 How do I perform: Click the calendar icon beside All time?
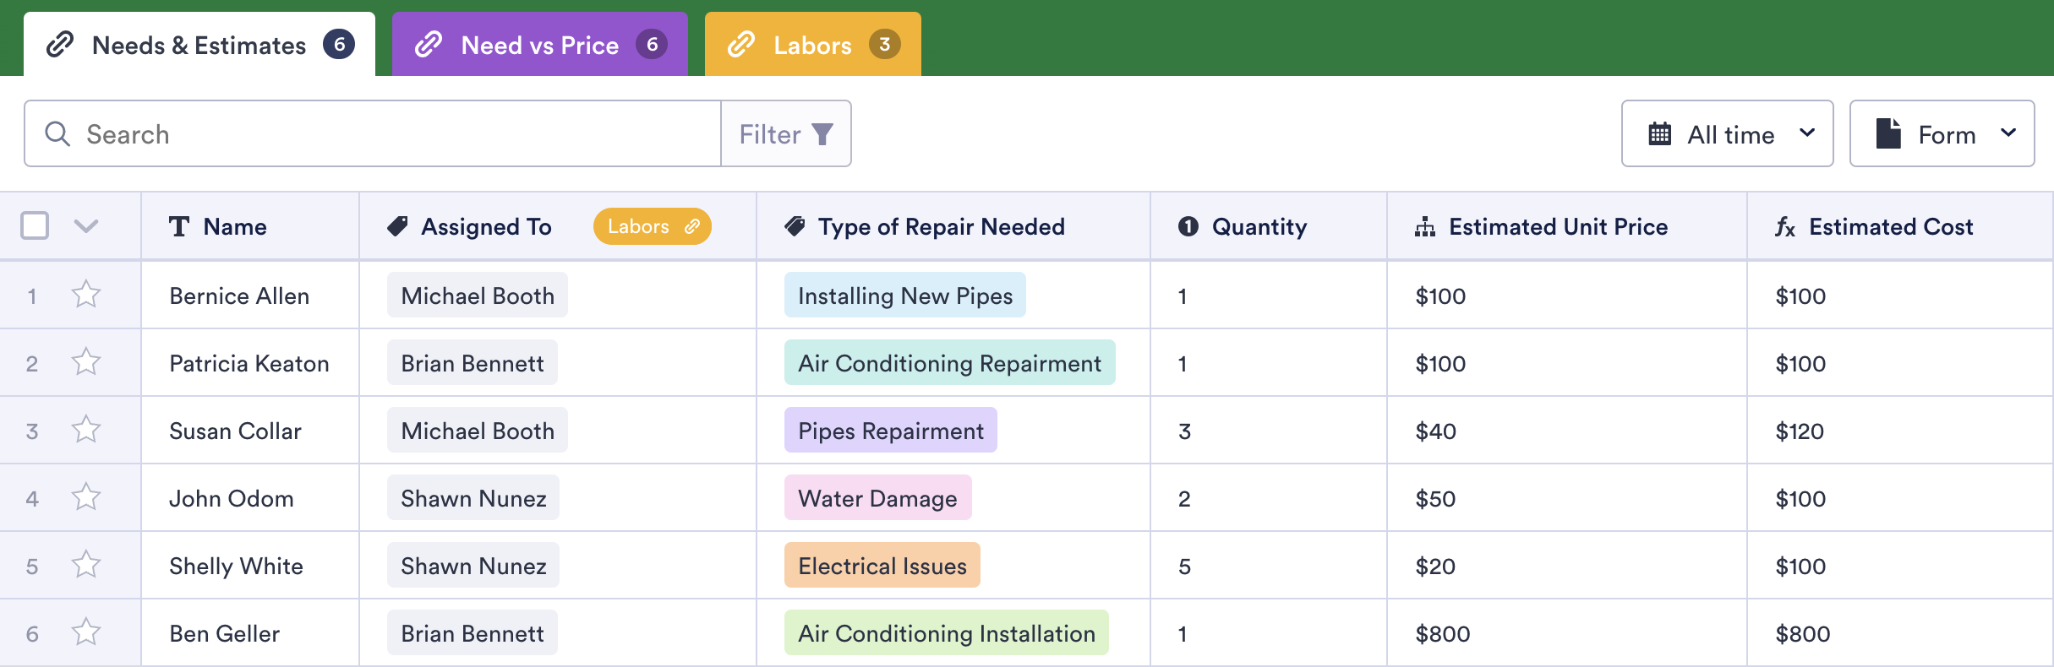1659,134
